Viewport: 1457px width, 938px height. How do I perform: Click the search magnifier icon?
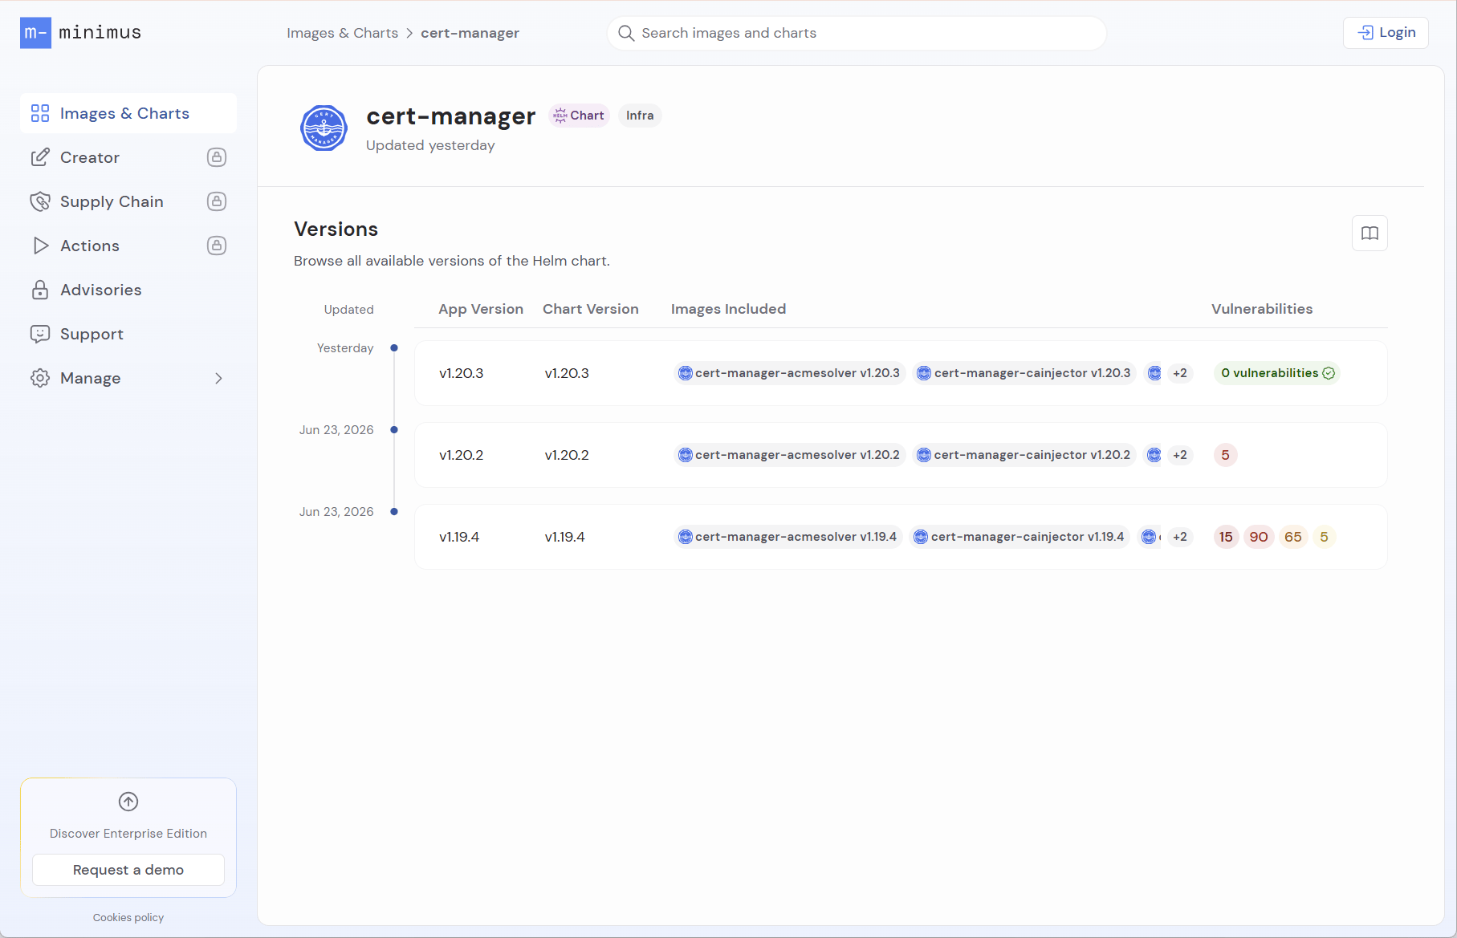[x=626, y=33]
